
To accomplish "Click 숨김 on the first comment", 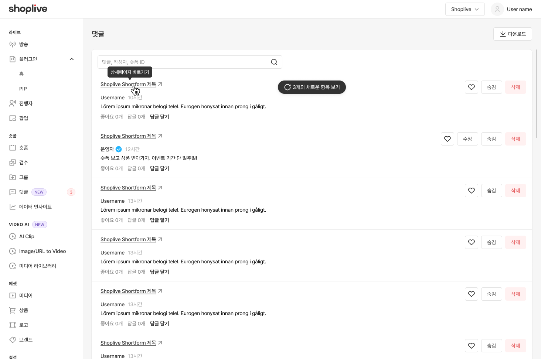I will [x=491, y=87].
